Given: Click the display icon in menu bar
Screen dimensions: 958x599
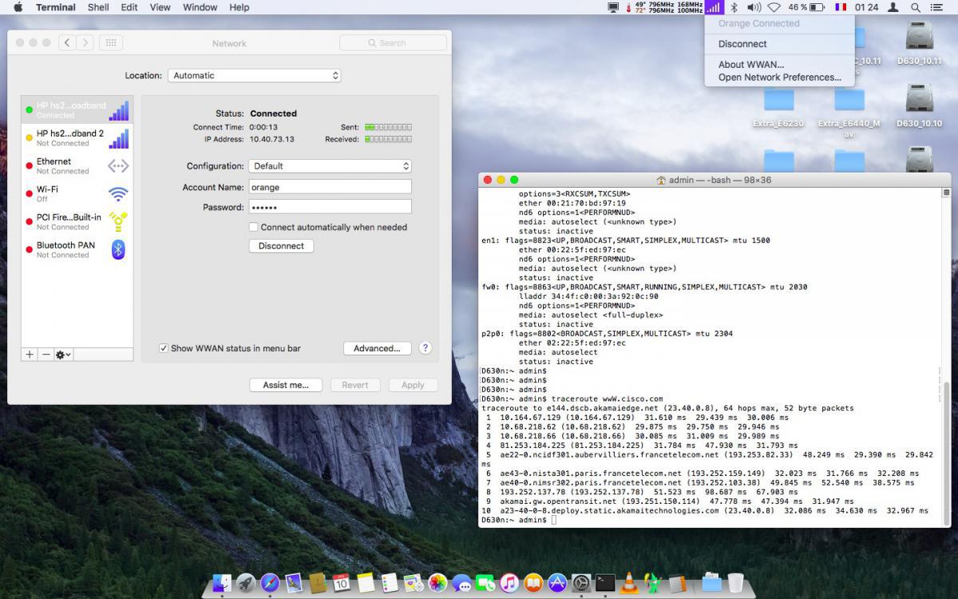Looking at the screenshot, I should tap(613, 7).
